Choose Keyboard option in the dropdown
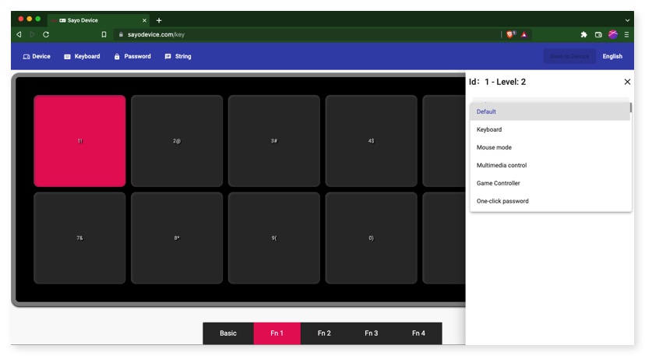Image resolution: width=645 pixels, height=356 pixels. tap(549, 129)
